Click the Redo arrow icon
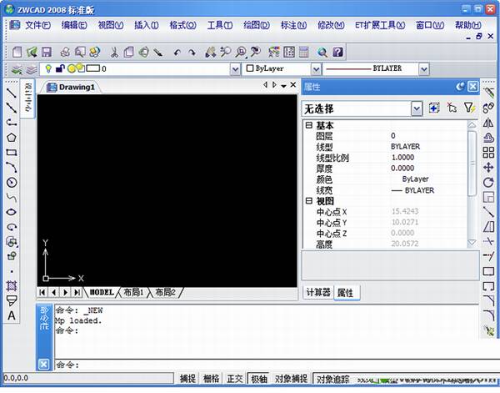 192,52
